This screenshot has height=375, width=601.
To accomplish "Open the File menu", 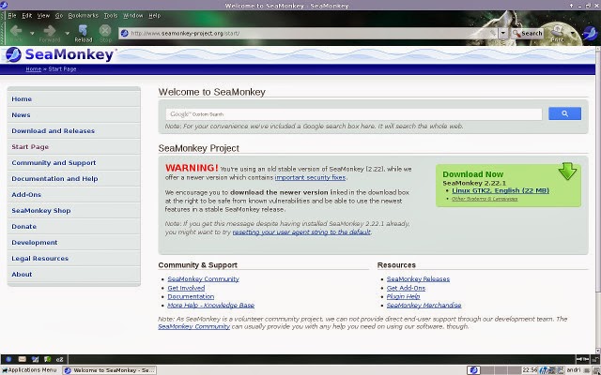I will click(12, 16).
